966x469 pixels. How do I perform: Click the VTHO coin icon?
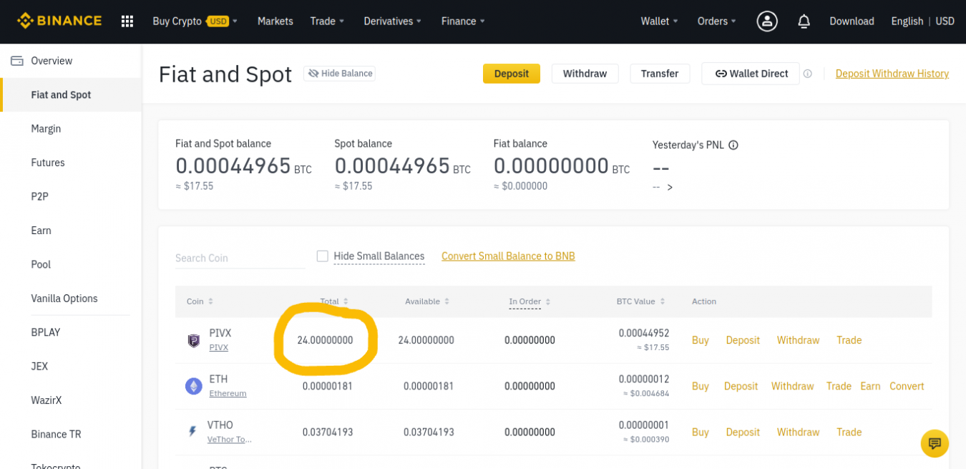point(192,432)
